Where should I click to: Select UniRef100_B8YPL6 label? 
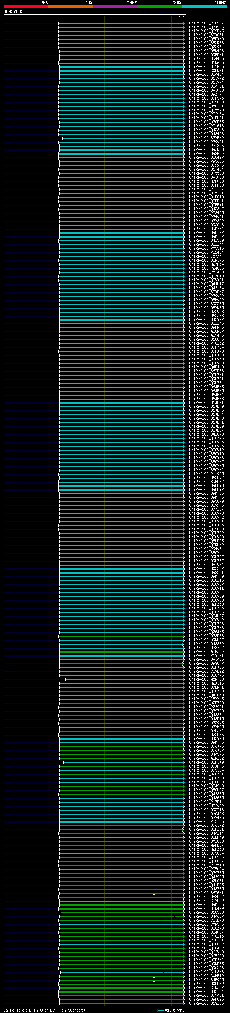206,66
